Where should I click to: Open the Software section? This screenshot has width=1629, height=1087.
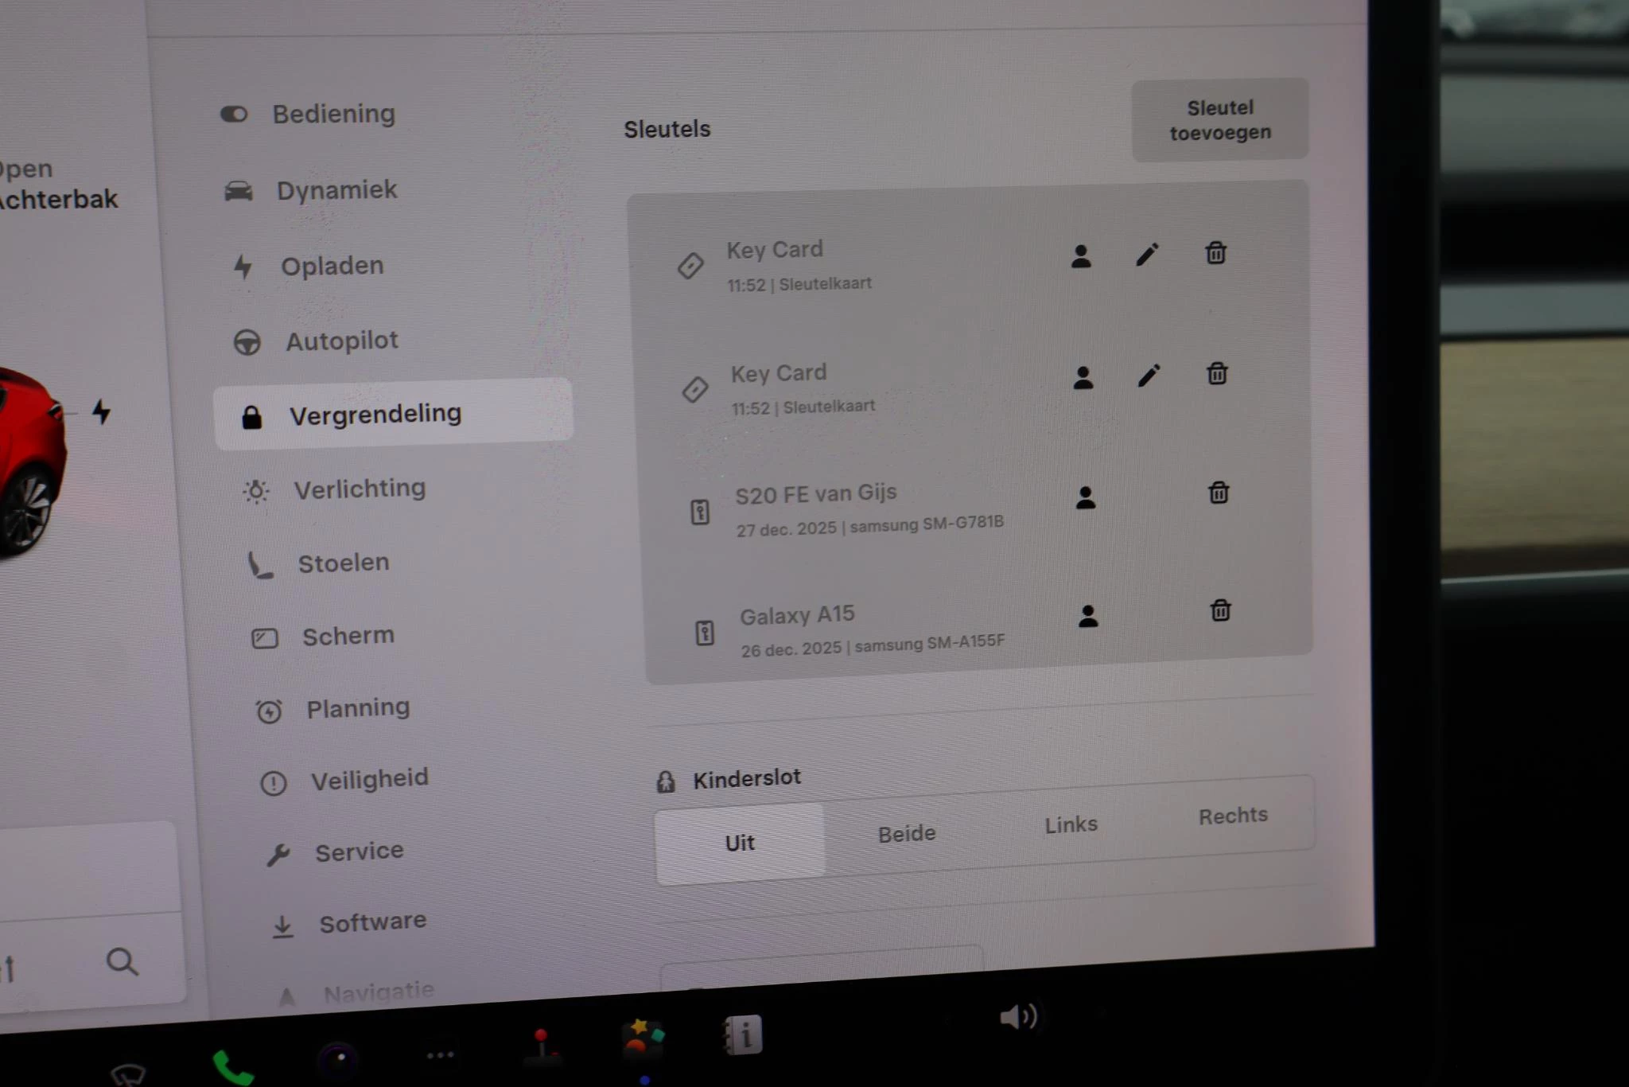coord(372,921)
